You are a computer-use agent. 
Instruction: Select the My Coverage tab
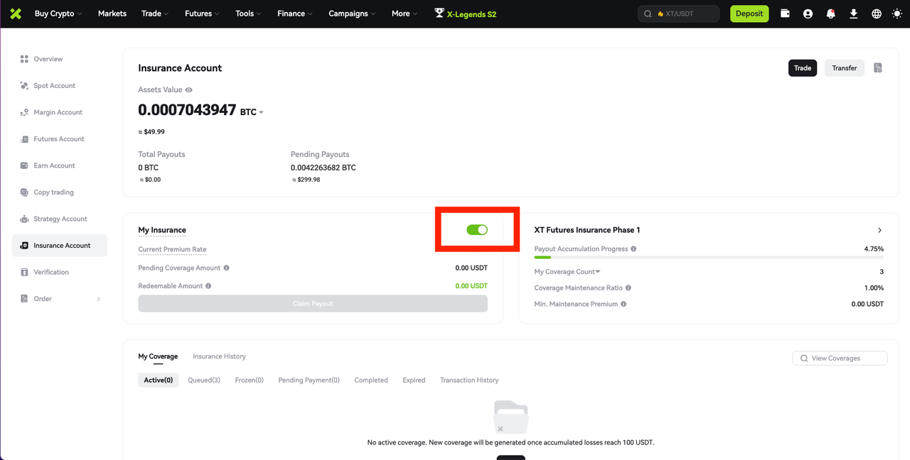[158, 356]
